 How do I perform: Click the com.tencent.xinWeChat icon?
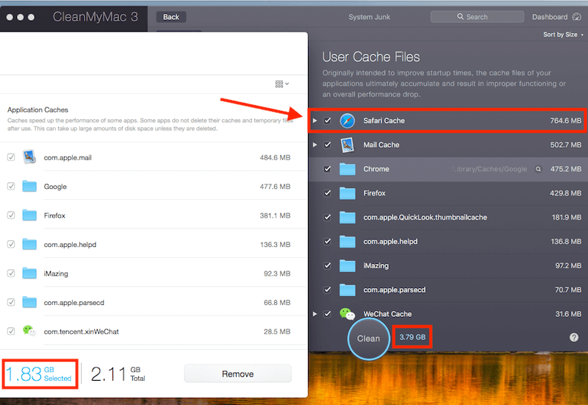pos(29,331)
